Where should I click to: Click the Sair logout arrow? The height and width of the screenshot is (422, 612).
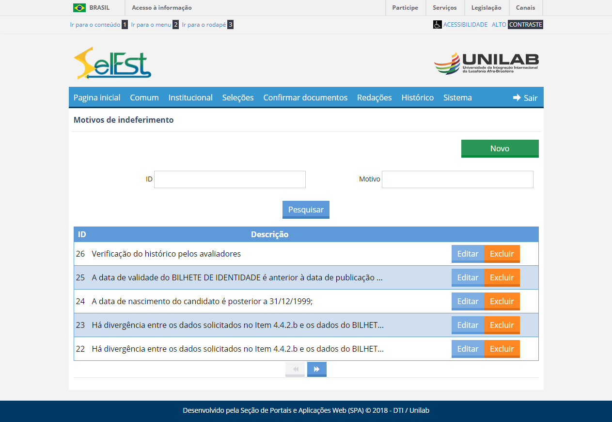click(x=517, y=97)
